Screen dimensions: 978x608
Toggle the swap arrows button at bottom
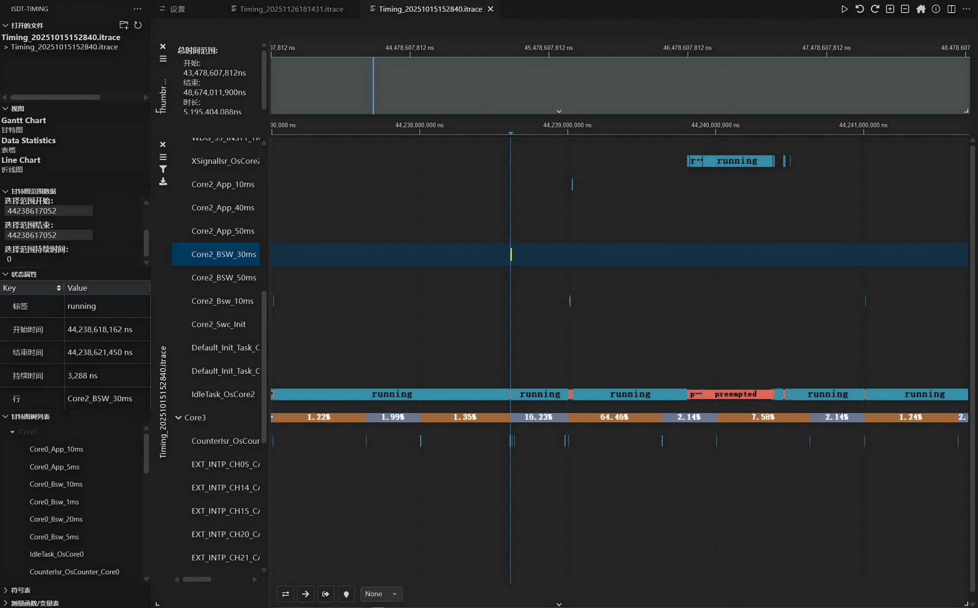(285, 594)
